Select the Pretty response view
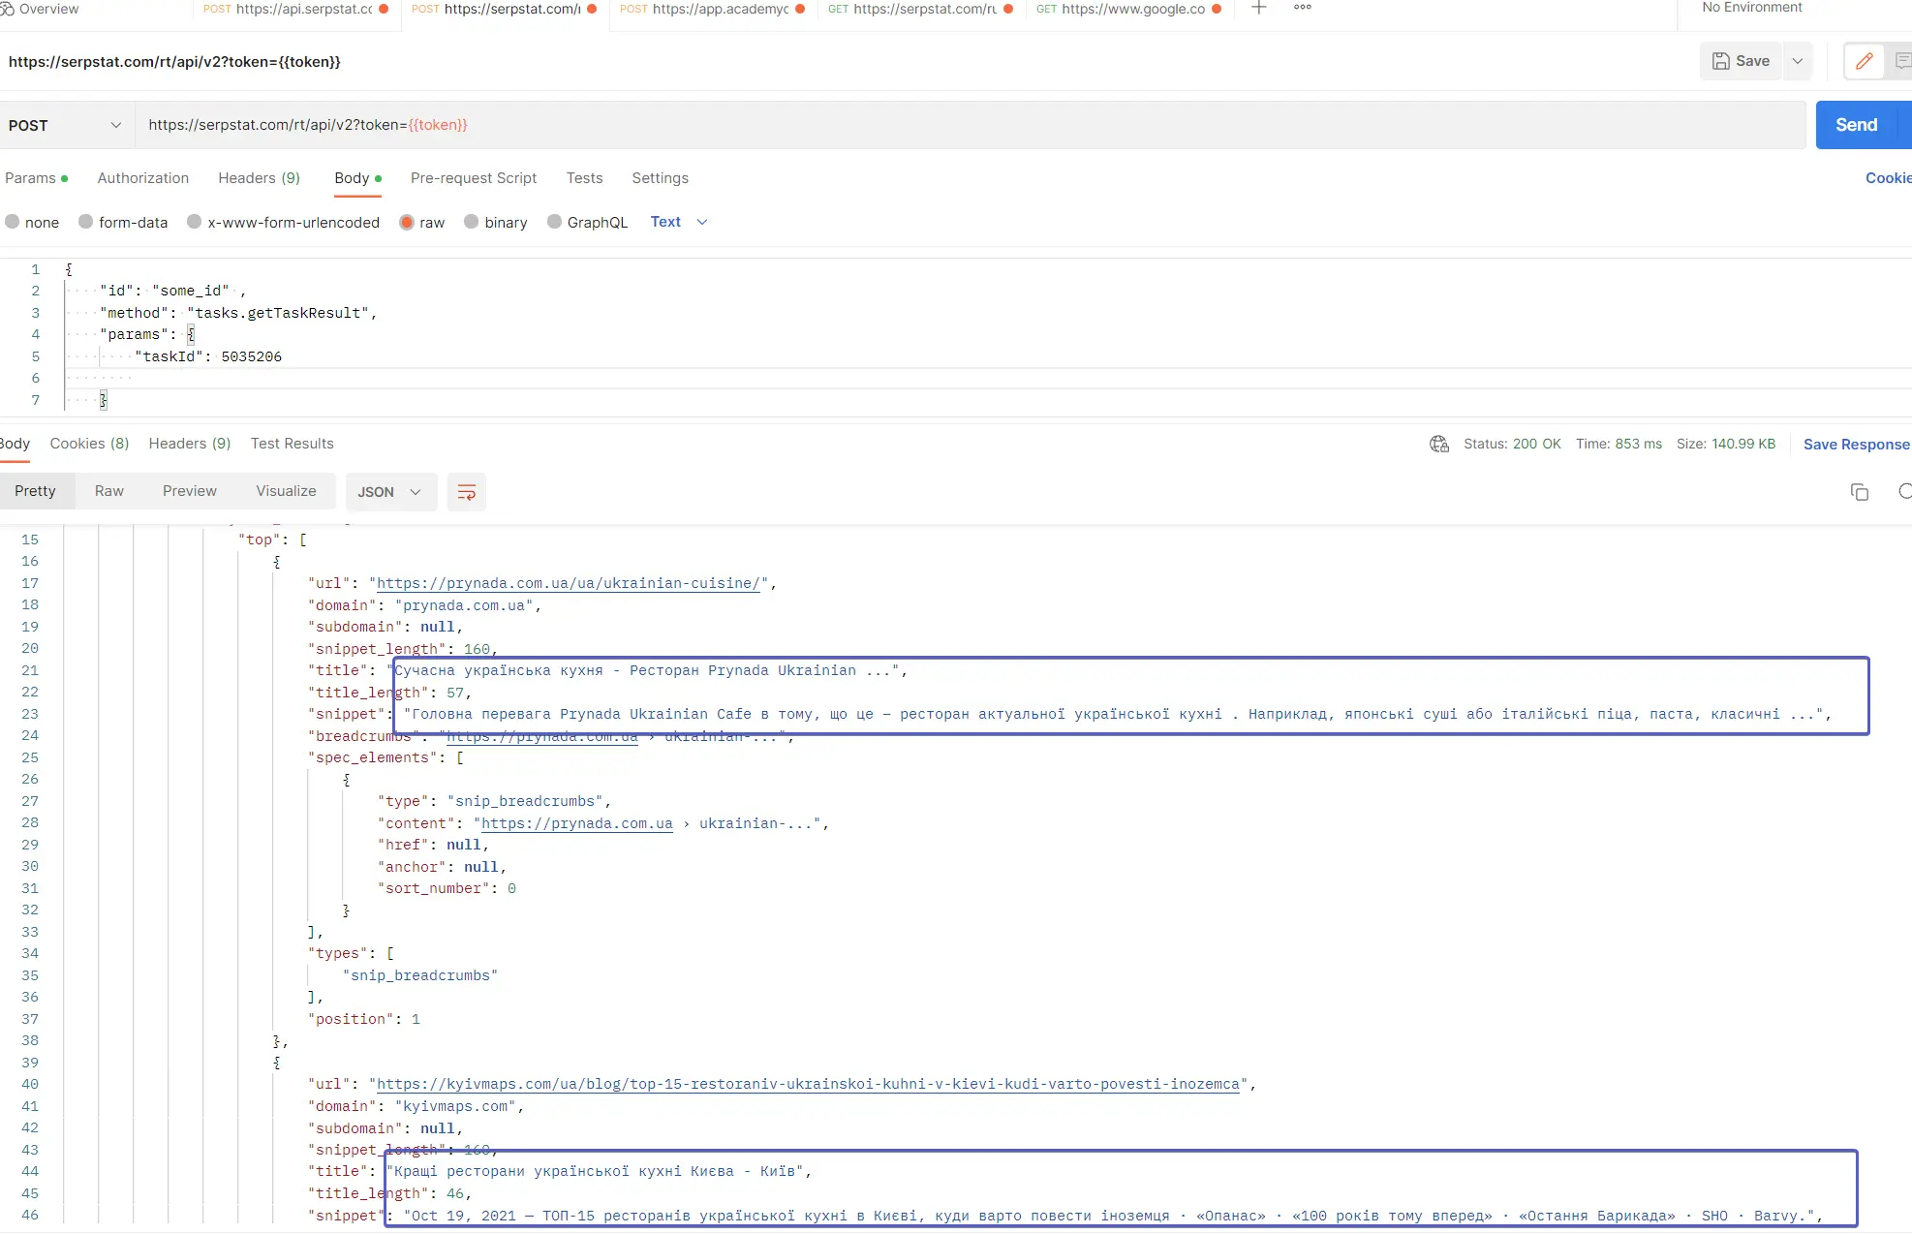1912x1234 pixels. click(35, 491)
